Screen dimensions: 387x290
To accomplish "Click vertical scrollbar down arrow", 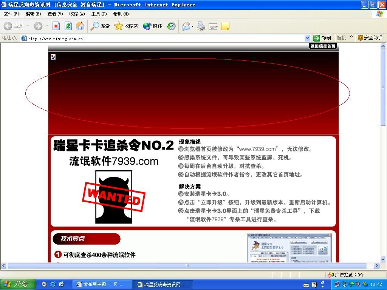I will point(383,259).
